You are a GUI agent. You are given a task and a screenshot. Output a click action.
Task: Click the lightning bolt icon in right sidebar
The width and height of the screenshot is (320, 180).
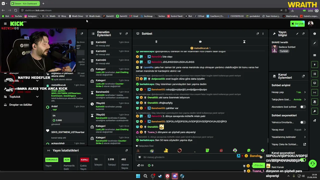coord(314,64)
